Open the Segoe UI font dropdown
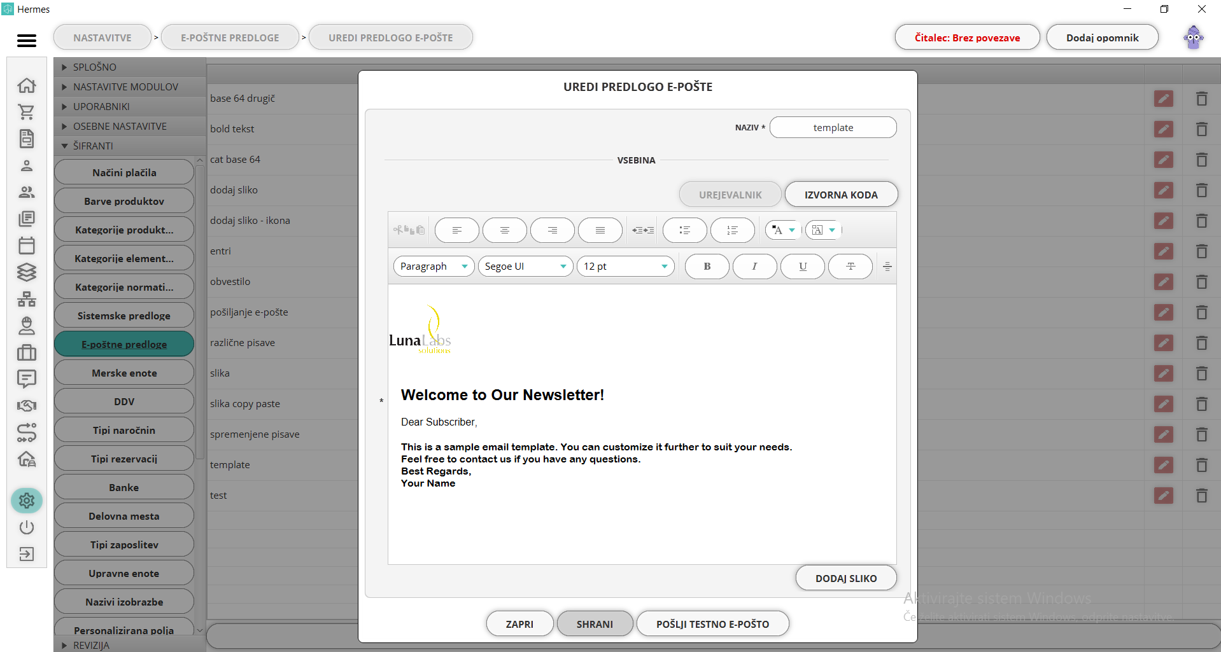Screen dimensions: 1221x652 [526, 267]
